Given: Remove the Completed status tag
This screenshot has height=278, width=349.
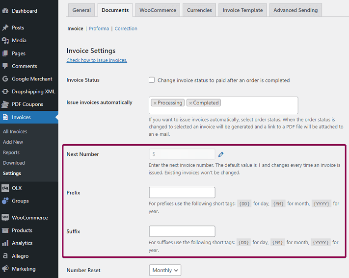Looking at the screenshot, I should pos(190,103).
